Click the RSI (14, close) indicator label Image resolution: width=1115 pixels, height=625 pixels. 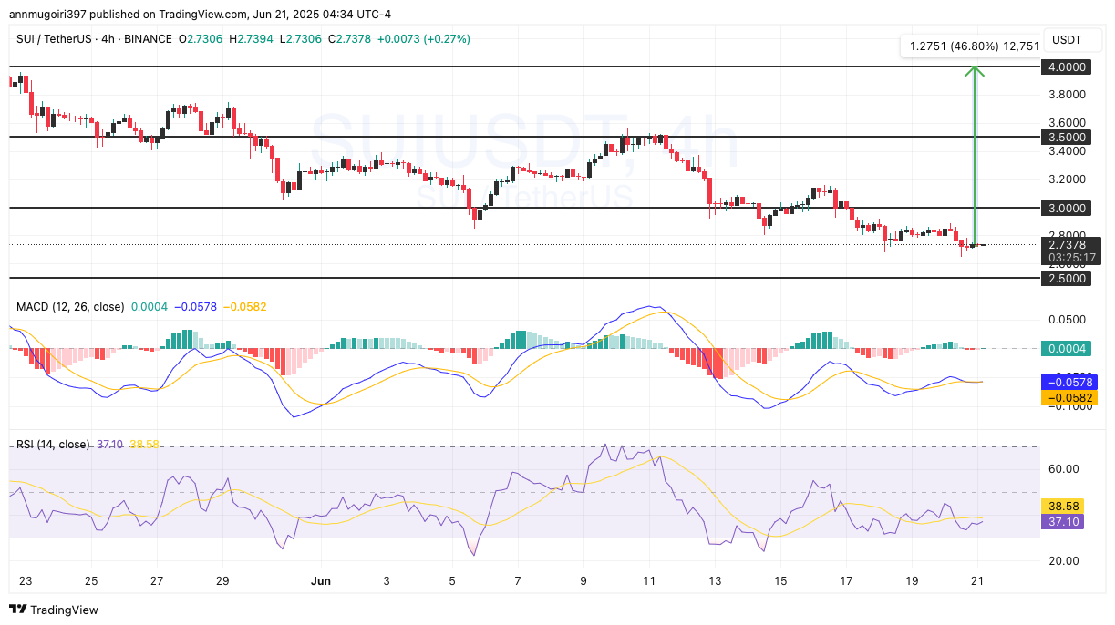pyautogui.click(x=53, y=445)
